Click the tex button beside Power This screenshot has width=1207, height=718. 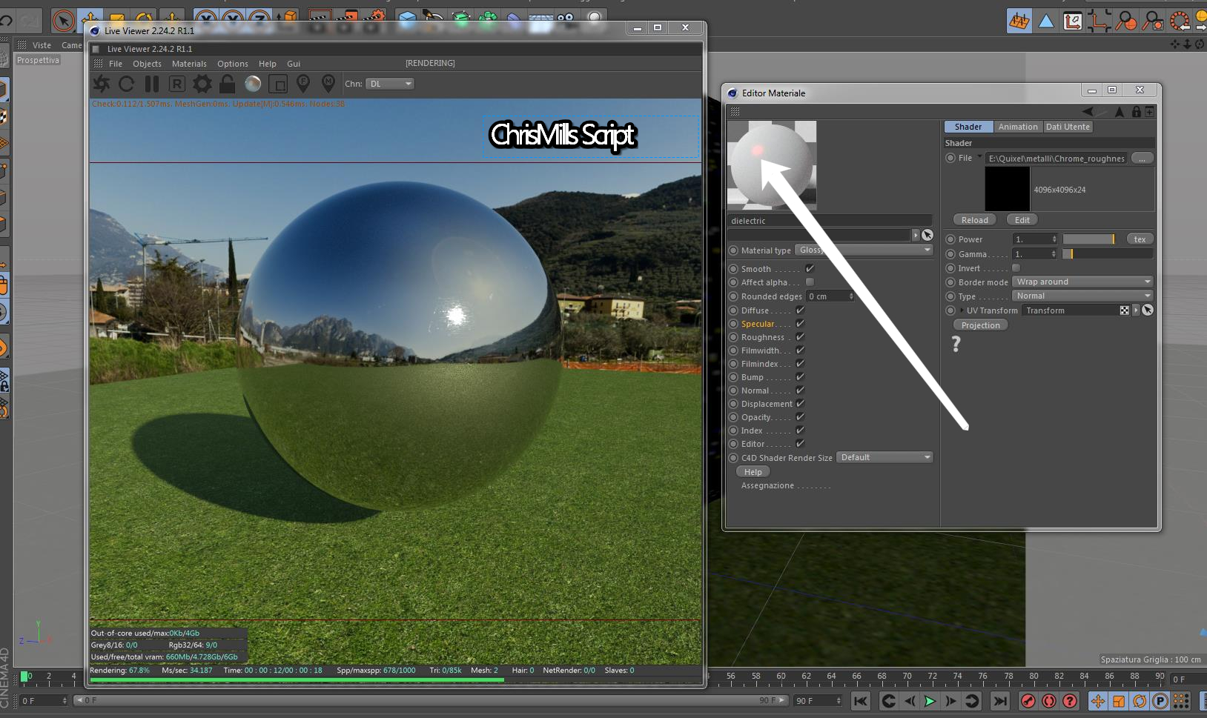click(1140, 239)
